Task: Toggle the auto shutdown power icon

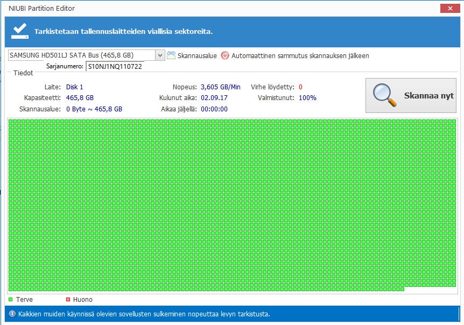Action: (x=225, y=55)
